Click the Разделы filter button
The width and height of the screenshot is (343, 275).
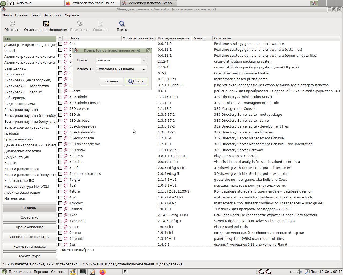(x=29, y=208)
